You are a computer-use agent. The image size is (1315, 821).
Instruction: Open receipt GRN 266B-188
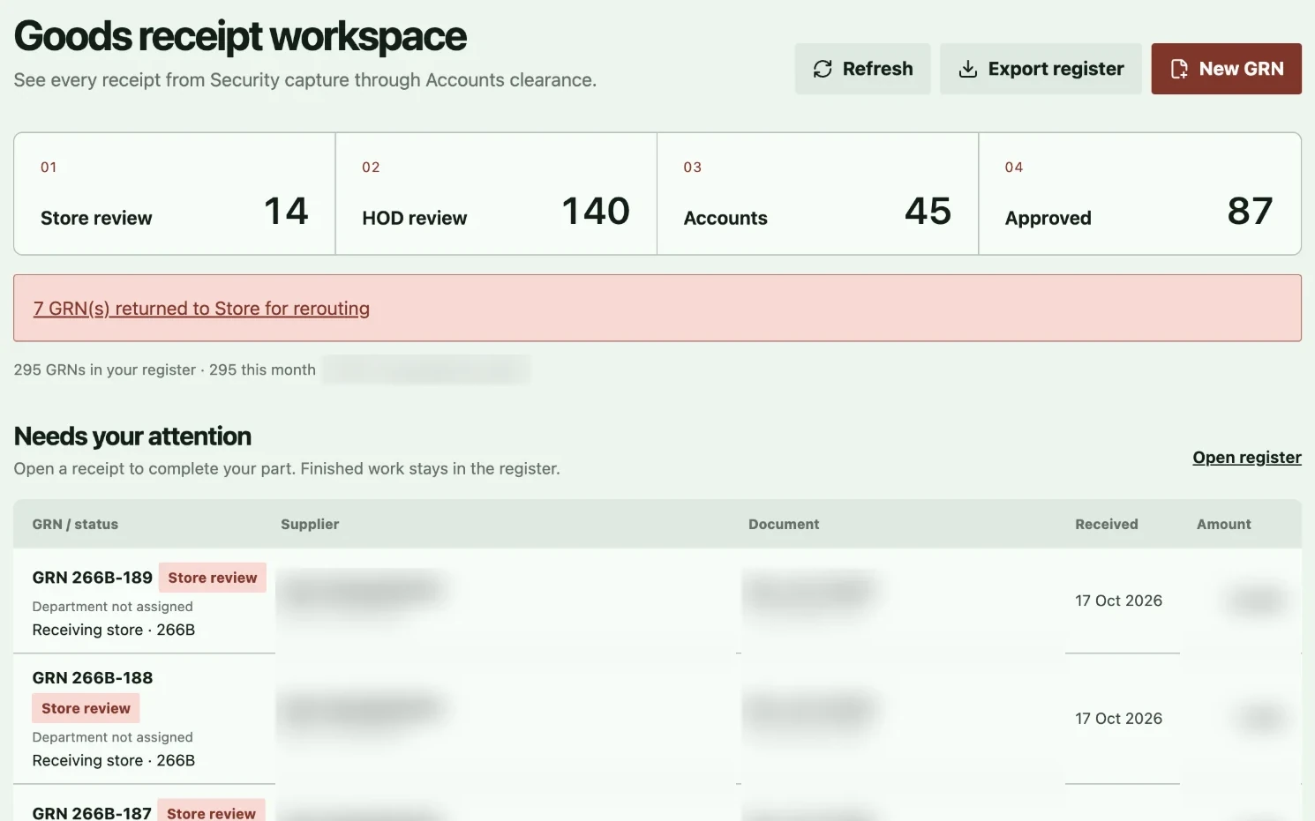93,678
